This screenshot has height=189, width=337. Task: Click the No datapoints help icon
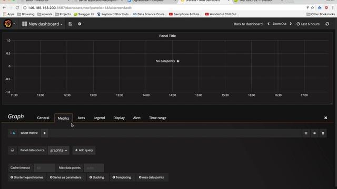pos(178,61)
